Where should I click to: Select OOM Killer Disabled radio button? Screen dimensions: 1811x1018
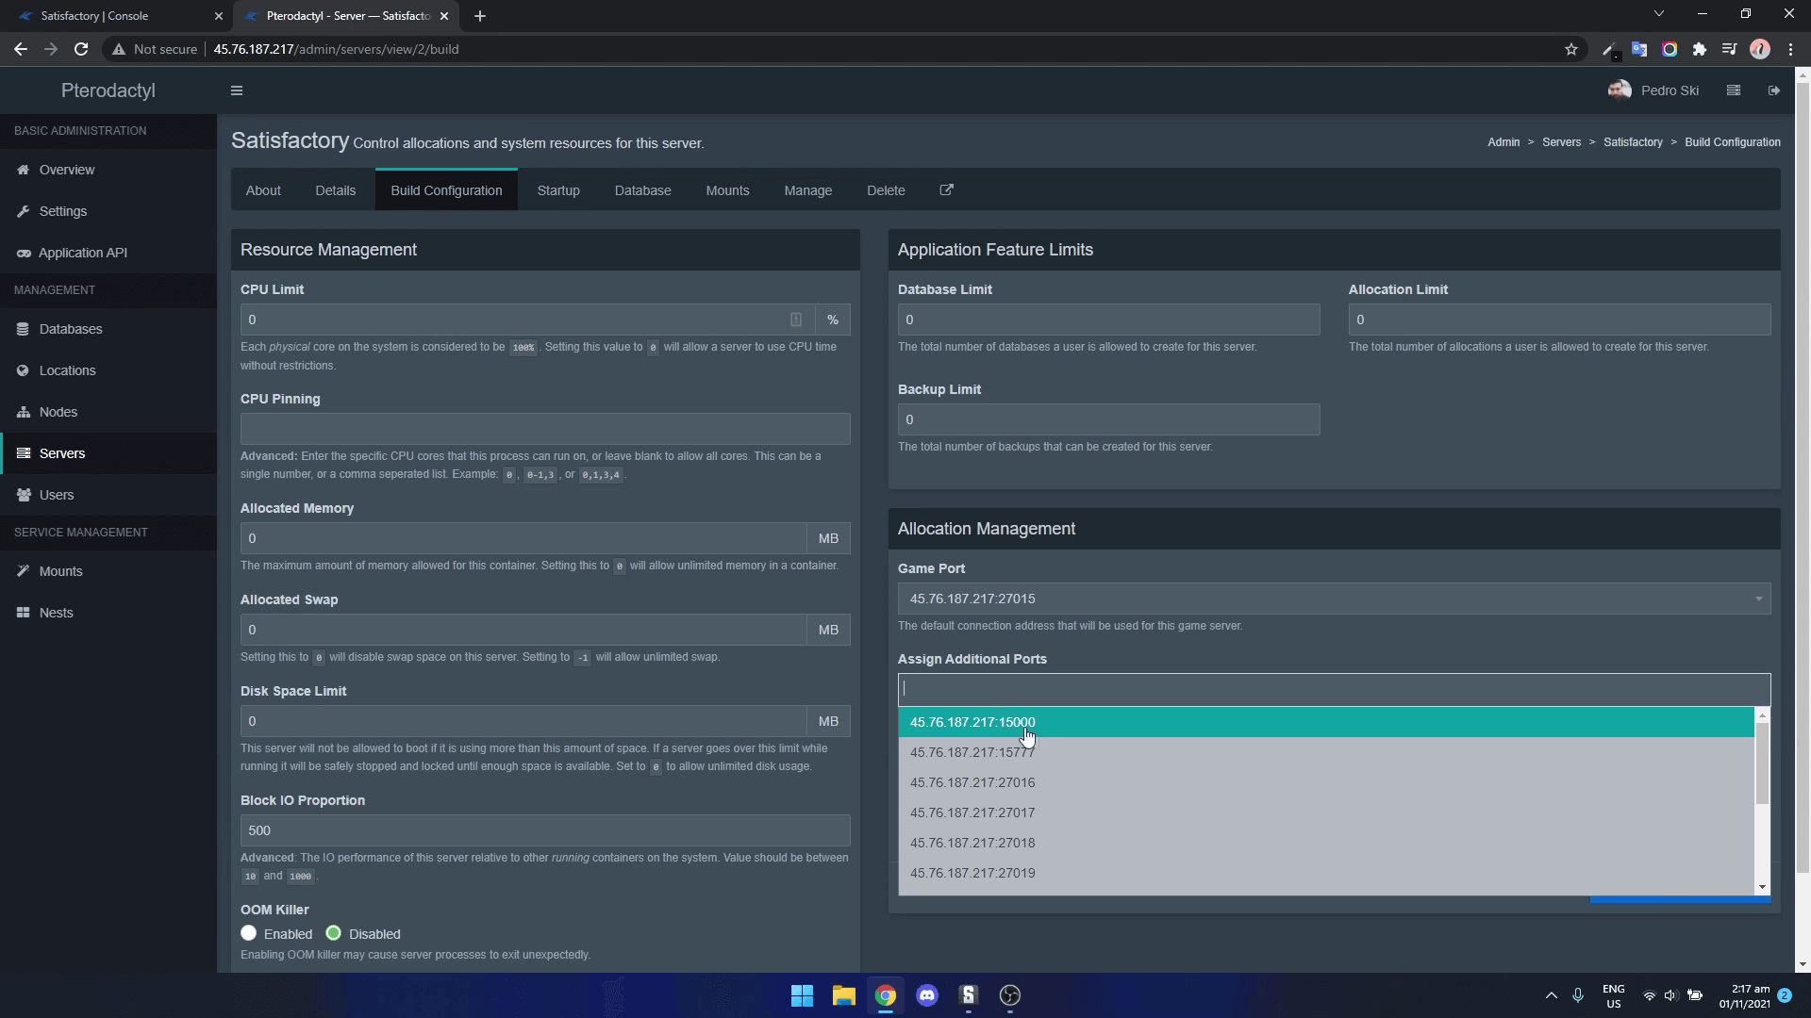pos(333,933)
